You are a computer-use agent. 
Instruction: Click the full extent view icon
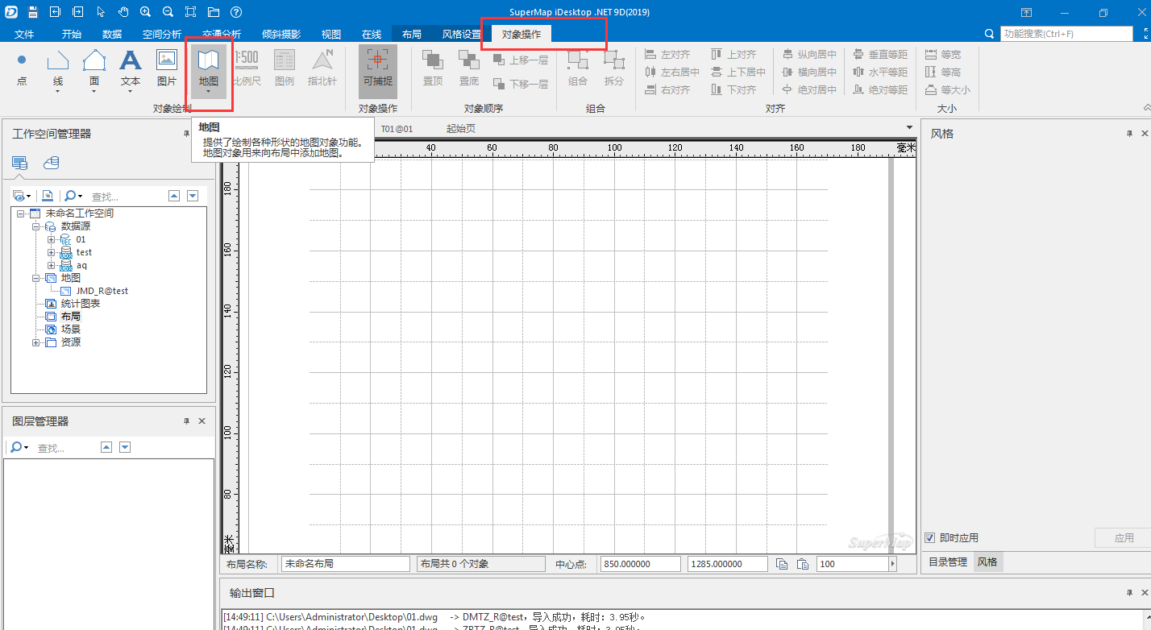[x=190, y=12]
